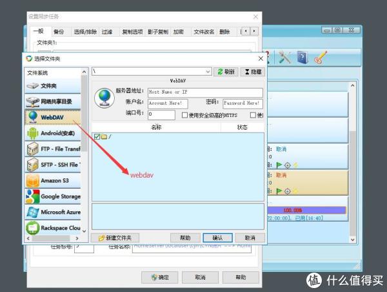Select Rackspace Cloud entry

[x=53, y=228]
